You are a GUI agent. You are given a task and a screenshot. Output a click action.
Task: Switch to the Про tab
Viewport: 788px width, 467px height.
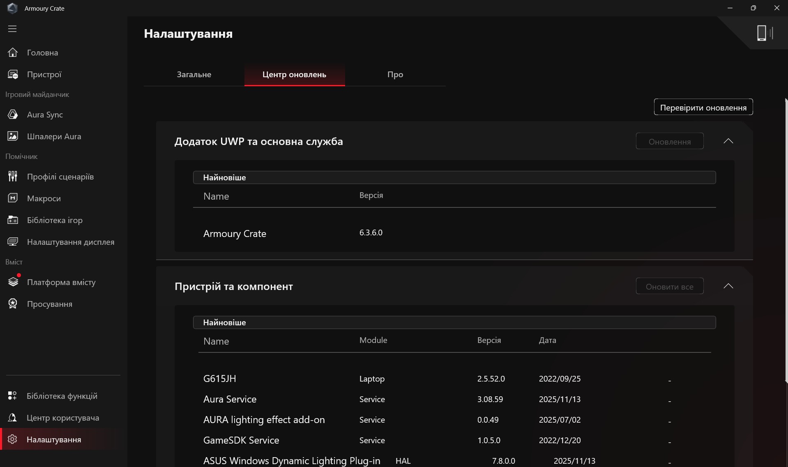395,75
